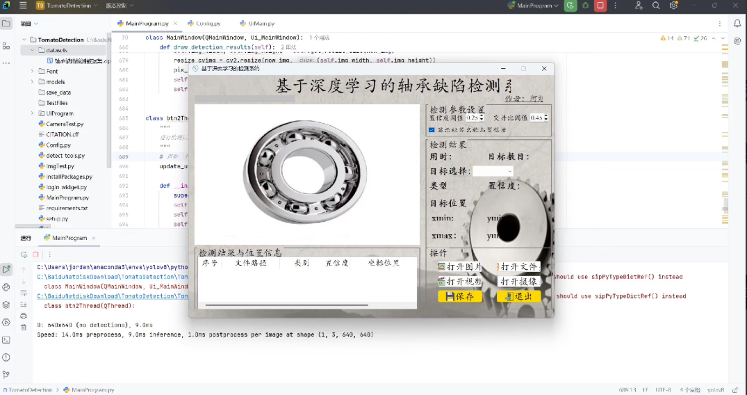This screenshot has height=395, width=747.
Task: Click the Rerun icon in the Run panel toolbar
Action: (24, 255)
